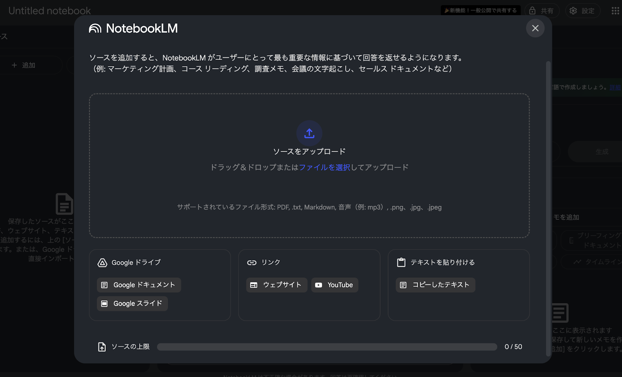Click the source limit file icon
Image resolution: width=622 pixels, height=377 pixels.
pos(102,347)
